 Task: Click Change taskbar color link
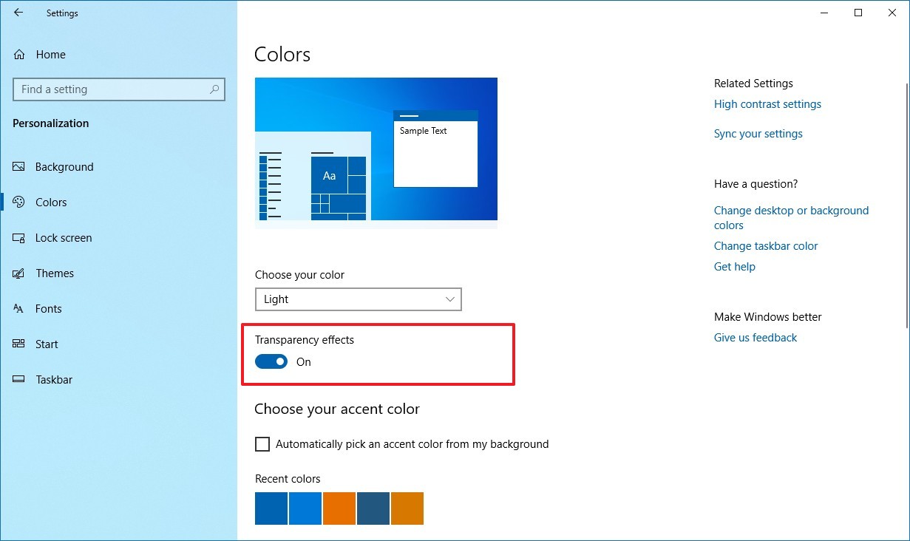(x=766, y=245)
